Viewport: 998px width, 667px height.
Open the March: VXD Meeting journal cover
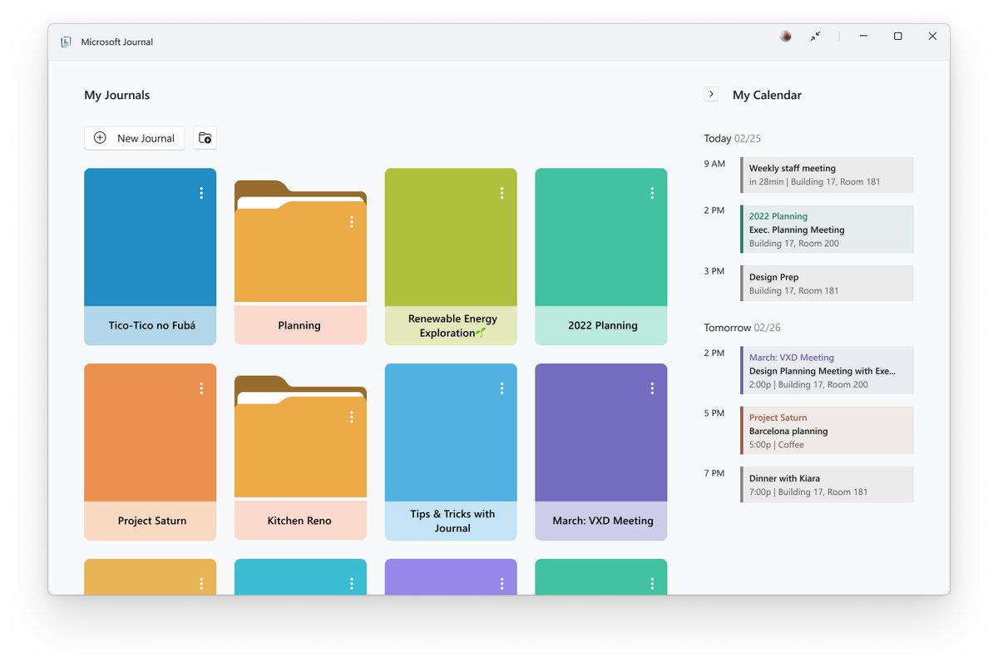[x=601, y=432]
